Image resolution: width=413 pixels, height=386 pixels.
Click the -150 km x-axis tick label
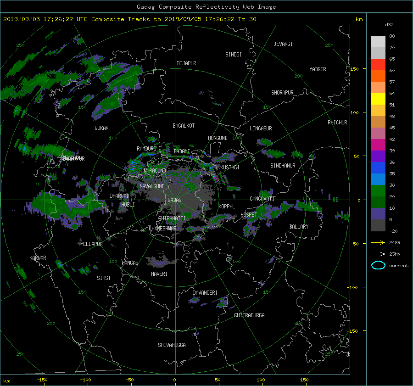[x=42, y=380]
